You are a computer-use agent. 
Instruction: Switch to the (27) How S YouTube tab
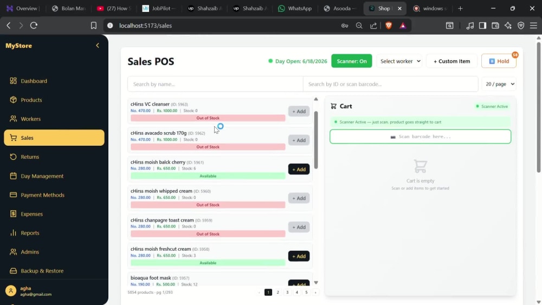[114, 8]
